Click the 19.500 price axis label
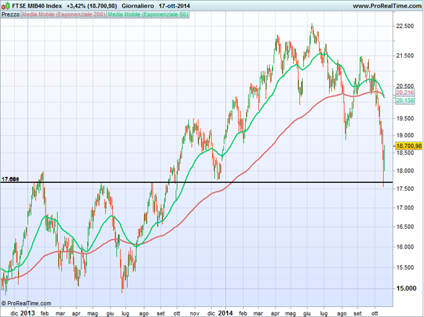Screen dimensions: 424x317 click(x=405, y=118)
